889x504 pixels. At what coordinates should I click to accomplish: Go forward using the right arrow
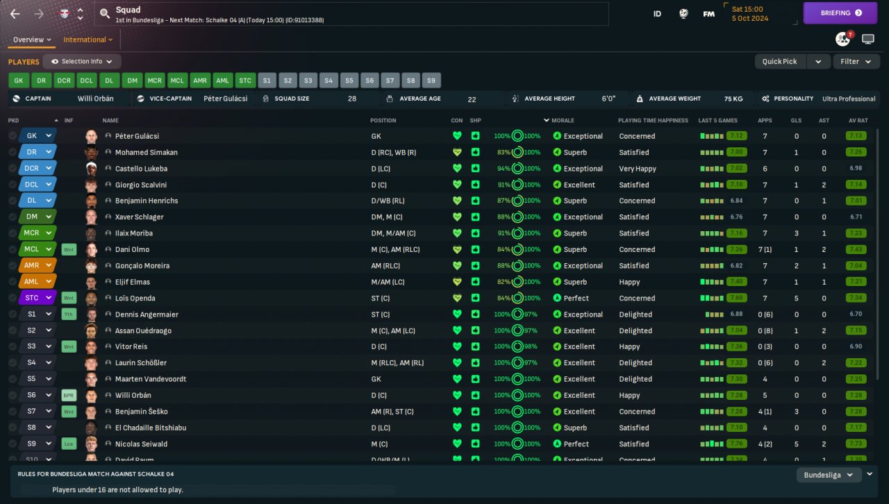39,14
